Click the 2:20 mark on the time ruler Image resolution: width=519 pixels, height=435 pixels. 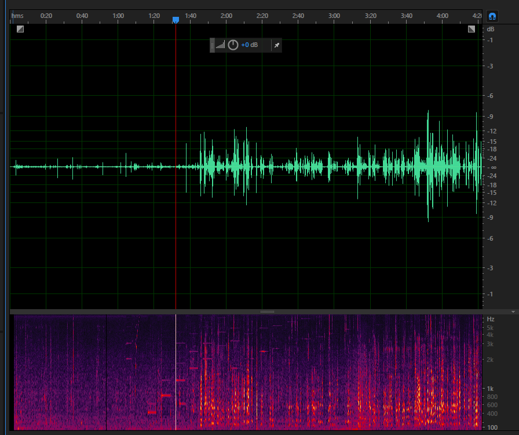262,16
